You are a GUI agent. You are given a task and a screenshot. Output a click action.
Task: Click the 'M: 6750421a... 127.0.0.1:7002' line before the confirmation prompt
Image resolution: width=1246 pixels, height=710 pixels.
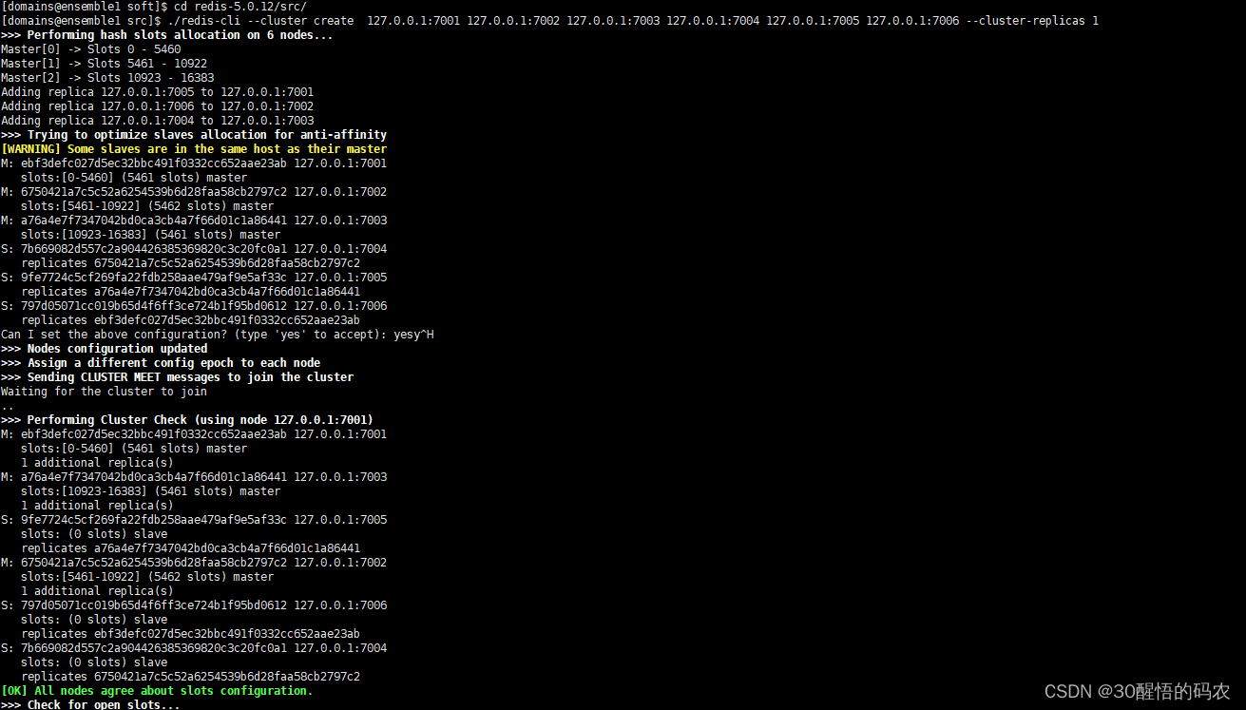tap(194, 192)
